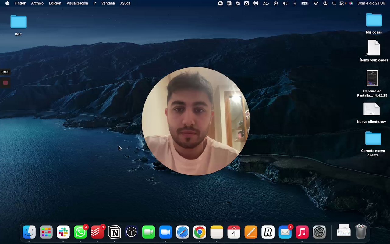Open the Ventana menu
Screen dimensions: 390x244
[x=108, y=3]
